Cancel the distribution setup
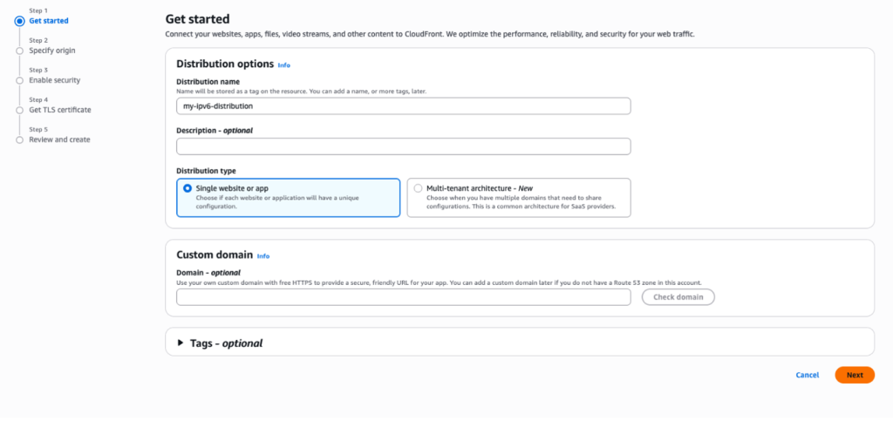This screenshot has height=421, width=893. point(807,375)
